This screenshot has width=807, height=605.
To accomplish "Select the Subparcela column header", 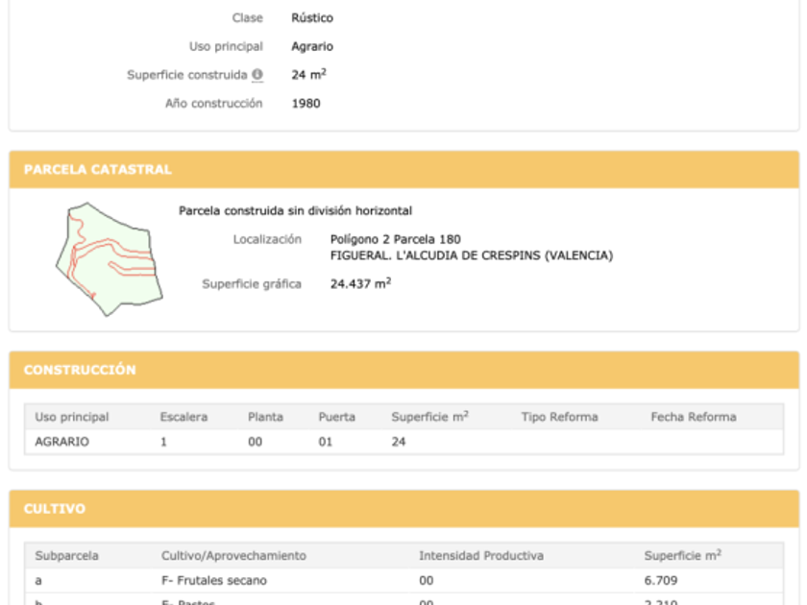I will pos(67,555).
